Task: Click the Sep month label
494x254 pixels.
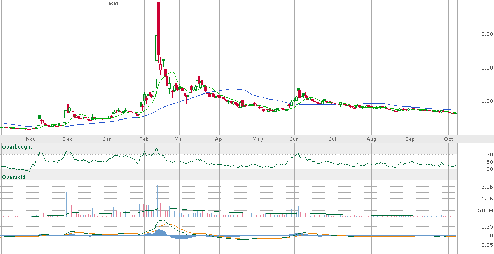Action: (x=410, y=139)
